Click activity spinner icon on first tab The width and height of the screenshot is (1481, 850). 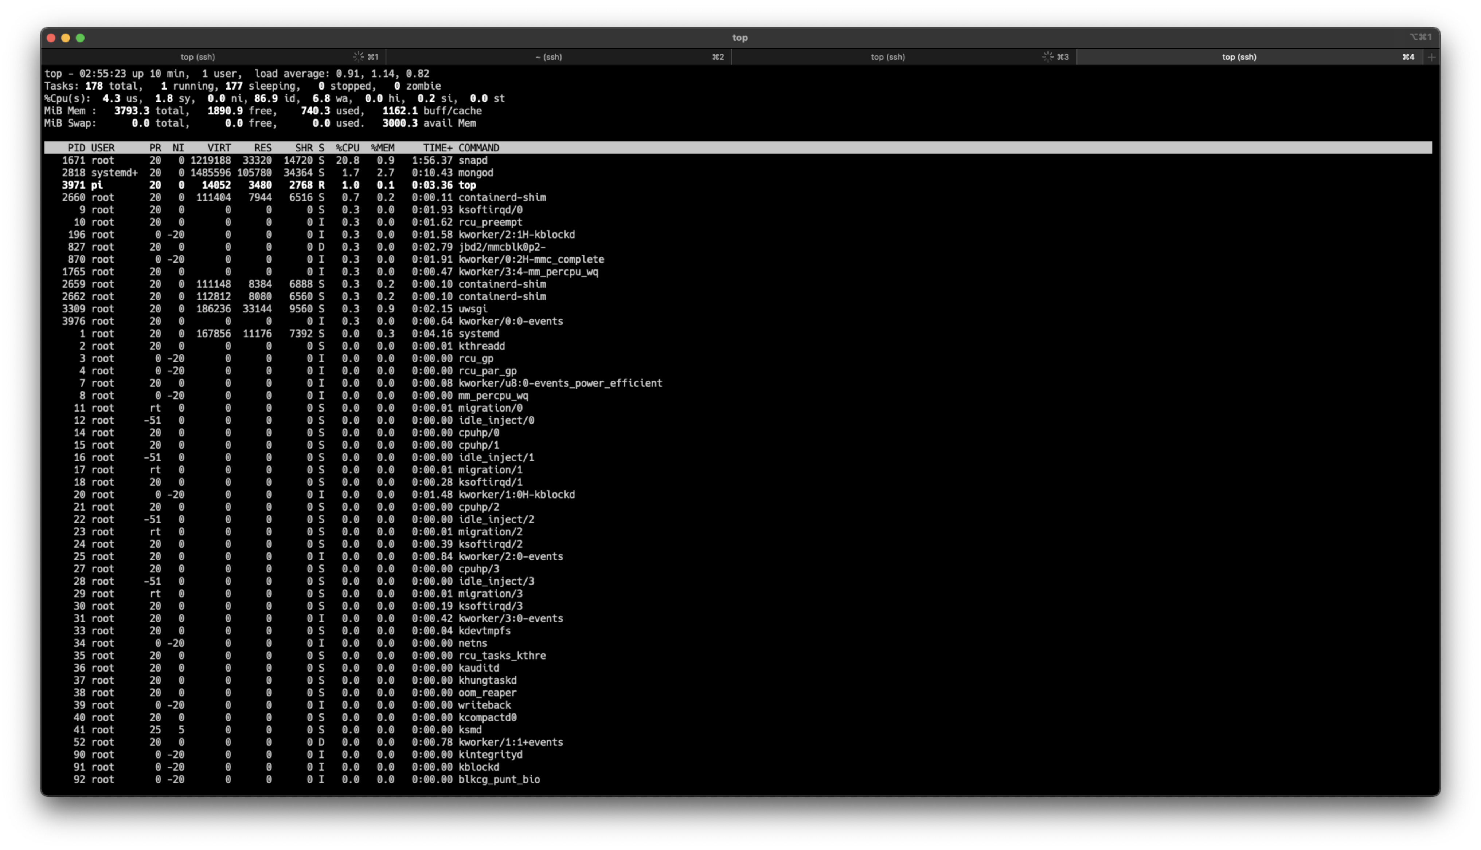tap(358, 56)
